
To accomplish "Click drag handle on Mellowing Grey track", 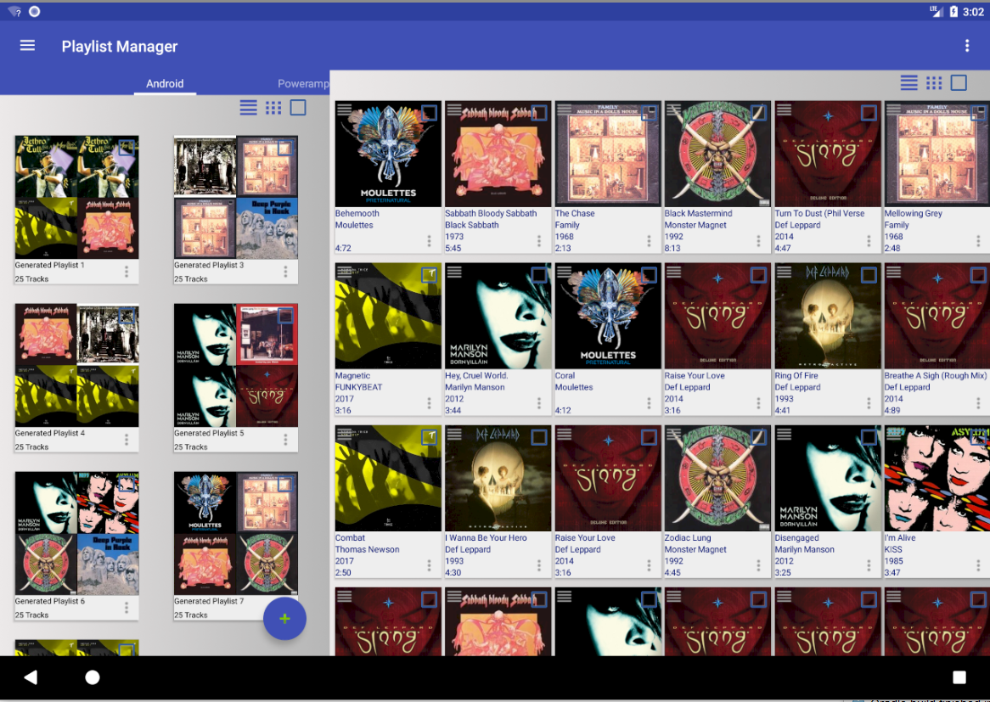I will [893, 110].
